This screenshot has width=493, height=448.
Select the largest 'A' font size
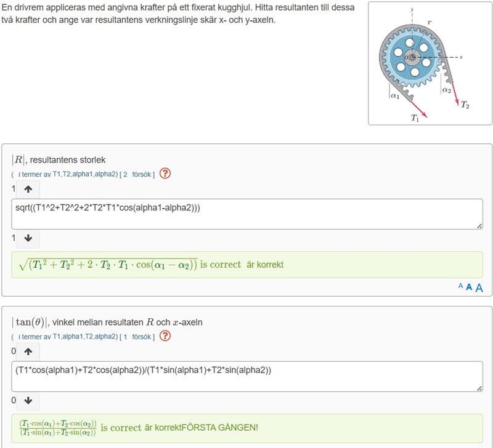479,286
